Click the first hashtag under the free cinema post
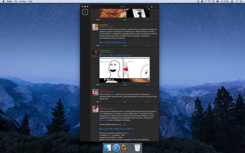The image size is (245, 153). pos(103,42)
